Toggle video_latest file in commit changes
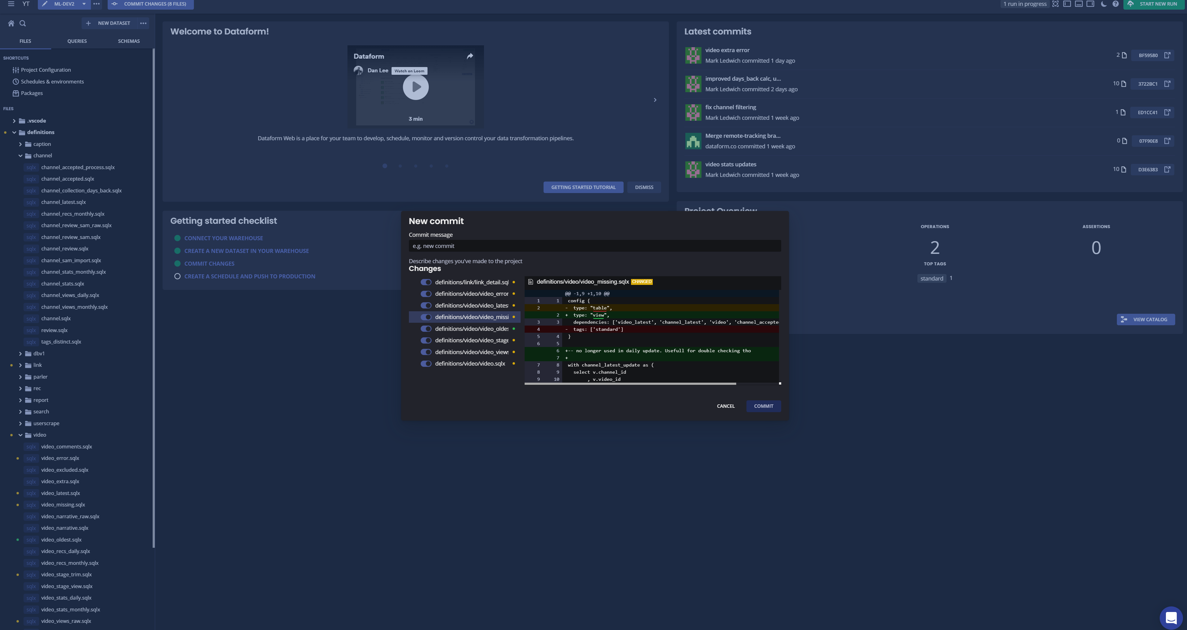Image resolution: width=1187 pixels, height=630 pixels. 426,306
